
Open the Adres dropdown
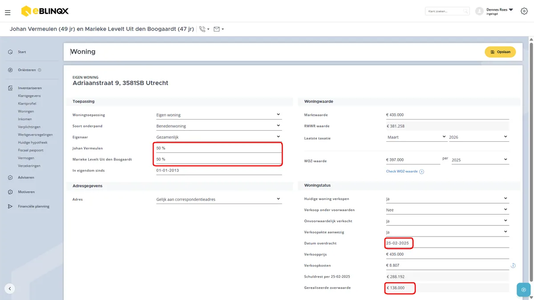pos(218,200)
